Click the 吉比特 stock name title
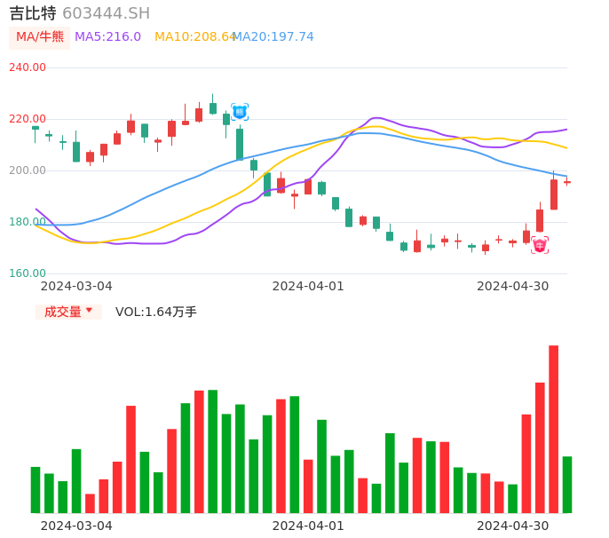This screenshot has width=609, height=538. [x=33, y=13]
